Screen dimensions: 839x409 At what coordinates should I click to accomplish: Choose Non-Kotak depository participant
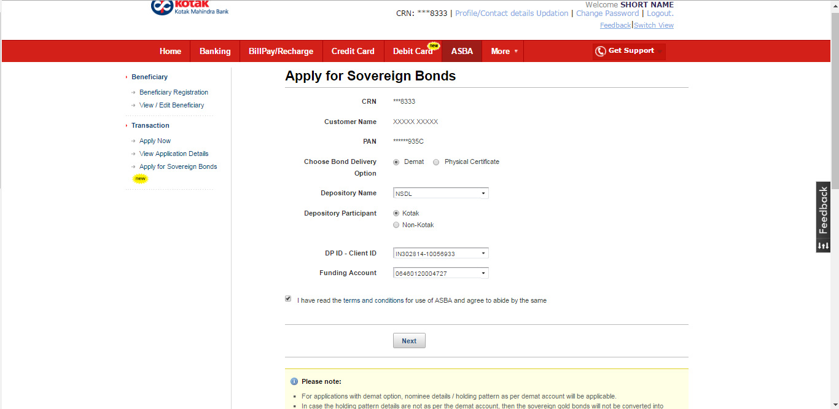(396, 225)
